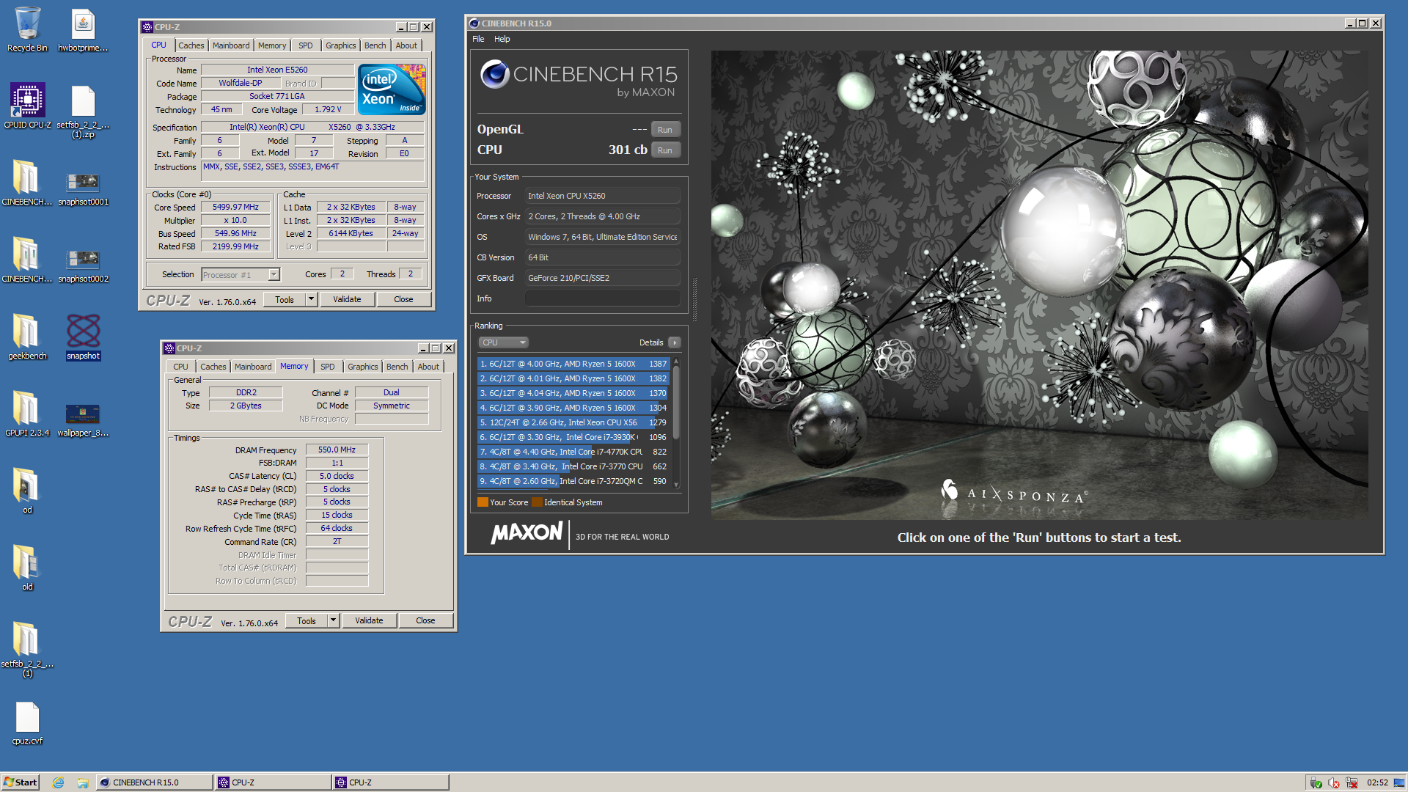Click the DRAM Frequency 550.0 MHz value
The image size is (1408, 792).
pyautogui.click(x=337, y=450)
